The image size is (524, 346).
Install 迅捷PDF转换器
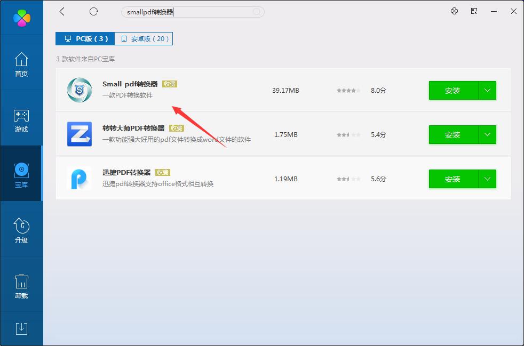point(453,179)
